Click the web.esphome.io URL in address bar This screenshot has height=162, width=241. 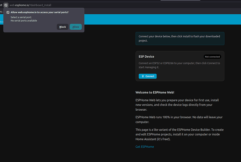pyautogui.click(x=30, y=5)
